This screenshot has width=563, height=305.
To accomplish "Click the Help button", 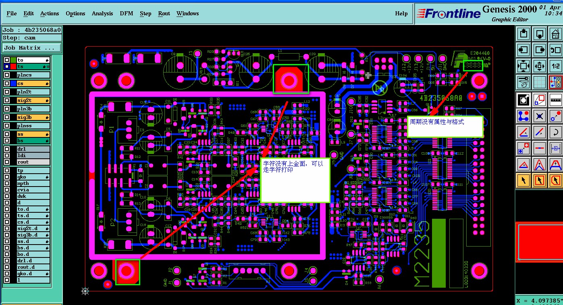I will [401, 13].
